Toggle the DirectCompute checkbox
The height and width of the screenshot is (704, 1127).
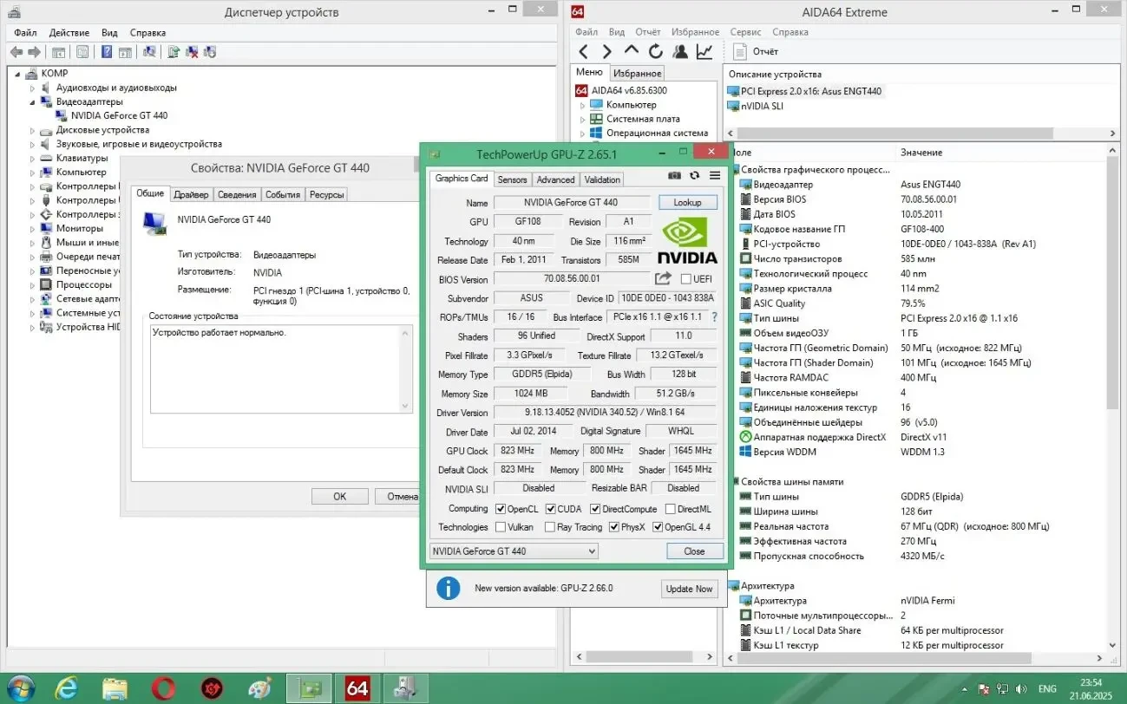595,509
